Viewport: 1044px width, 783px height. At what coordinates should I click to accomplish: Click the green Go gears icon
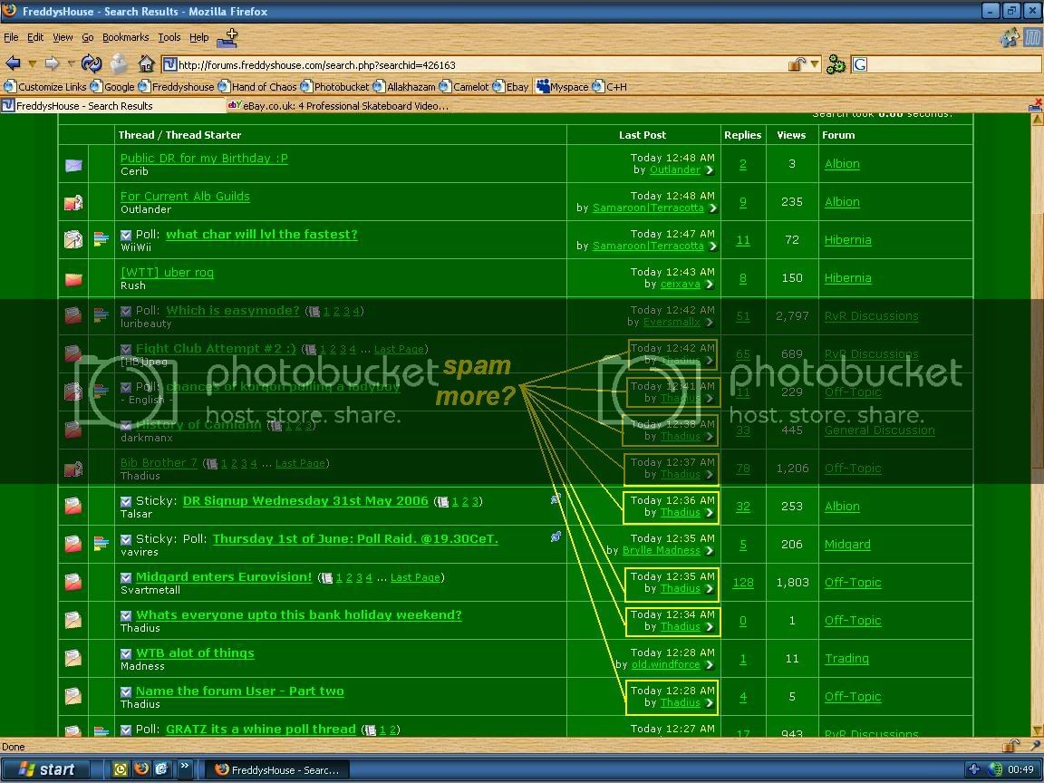(836, 64)
